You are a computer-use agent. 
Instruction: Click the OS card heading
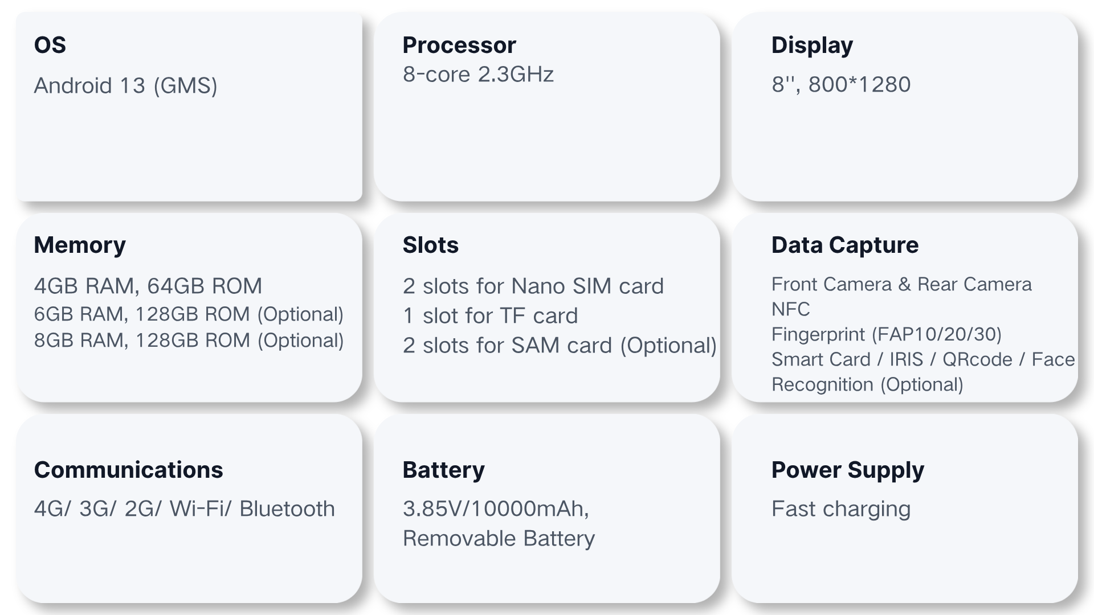(50, 46)
